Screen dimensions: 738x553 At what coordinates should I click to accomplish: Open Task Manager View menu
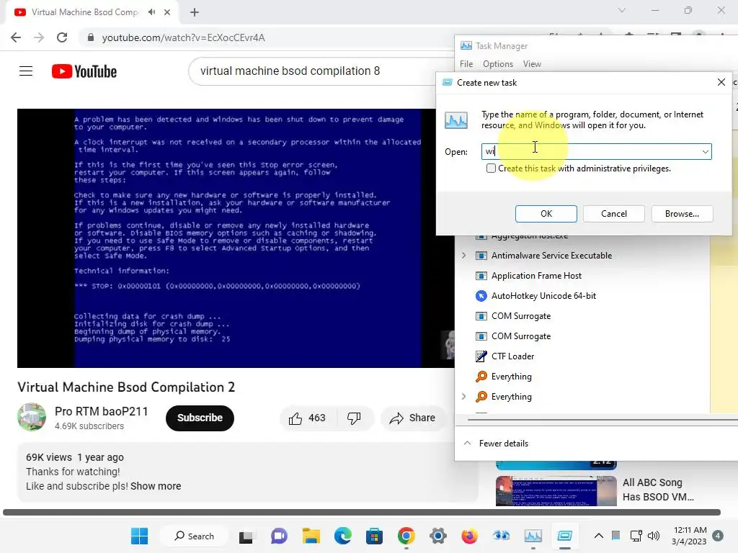click(x=532, y=64)
